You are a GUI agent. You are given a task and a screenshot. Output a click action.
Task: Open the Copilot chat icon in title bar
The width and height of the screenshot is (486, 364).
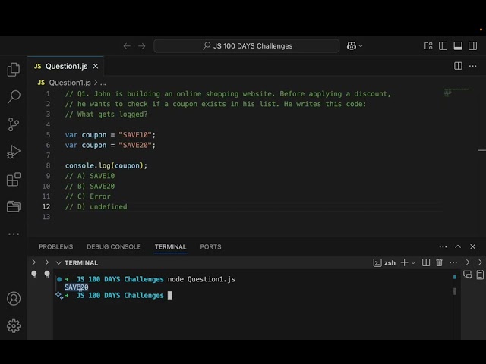(x=352, y=46)
